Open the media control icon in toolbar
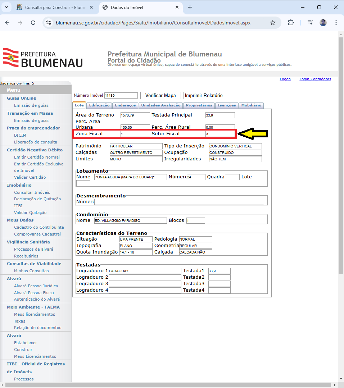Image resolution: width=344 pixels, height=388 pixels. pyautogui.click(x=310, y=23)
